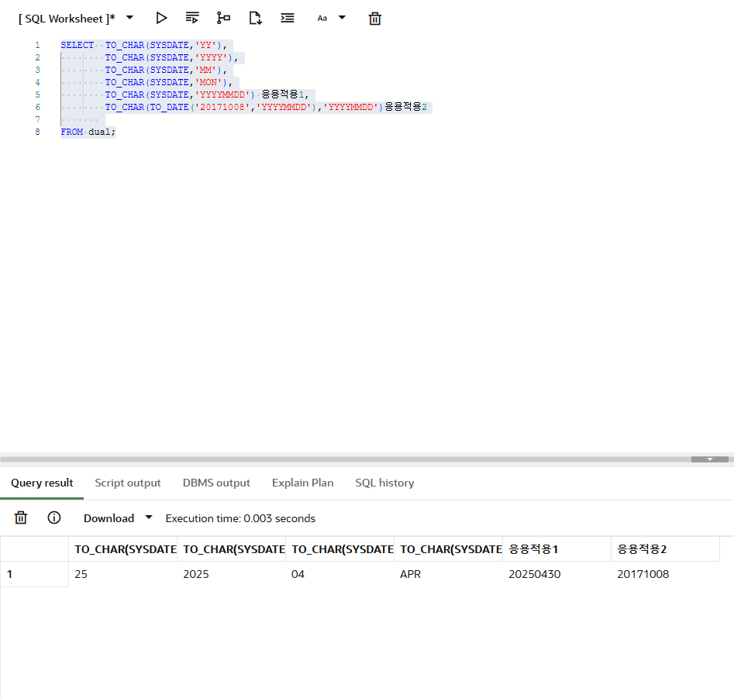The image size is (734, 698).
Task: Click the SELECT keyword on line 1
Action: 78,45
